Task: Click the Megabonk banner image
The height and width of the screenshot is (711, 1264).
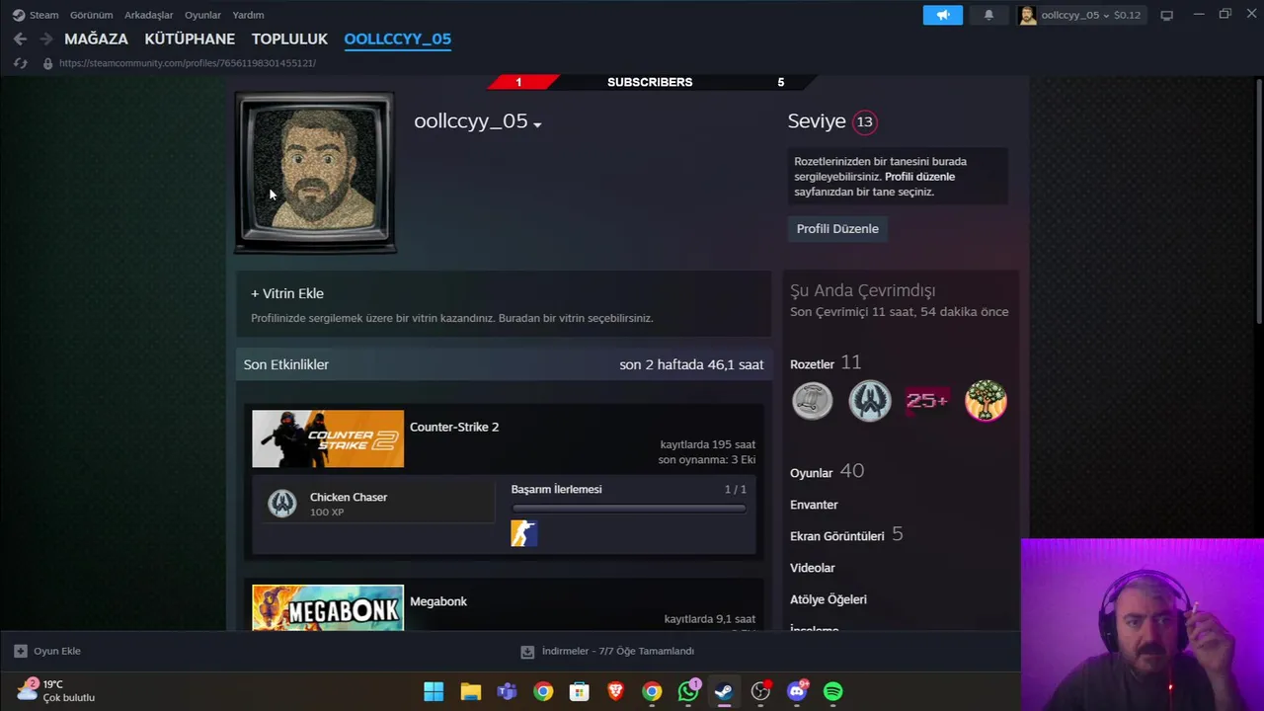Action: [328, 607]
